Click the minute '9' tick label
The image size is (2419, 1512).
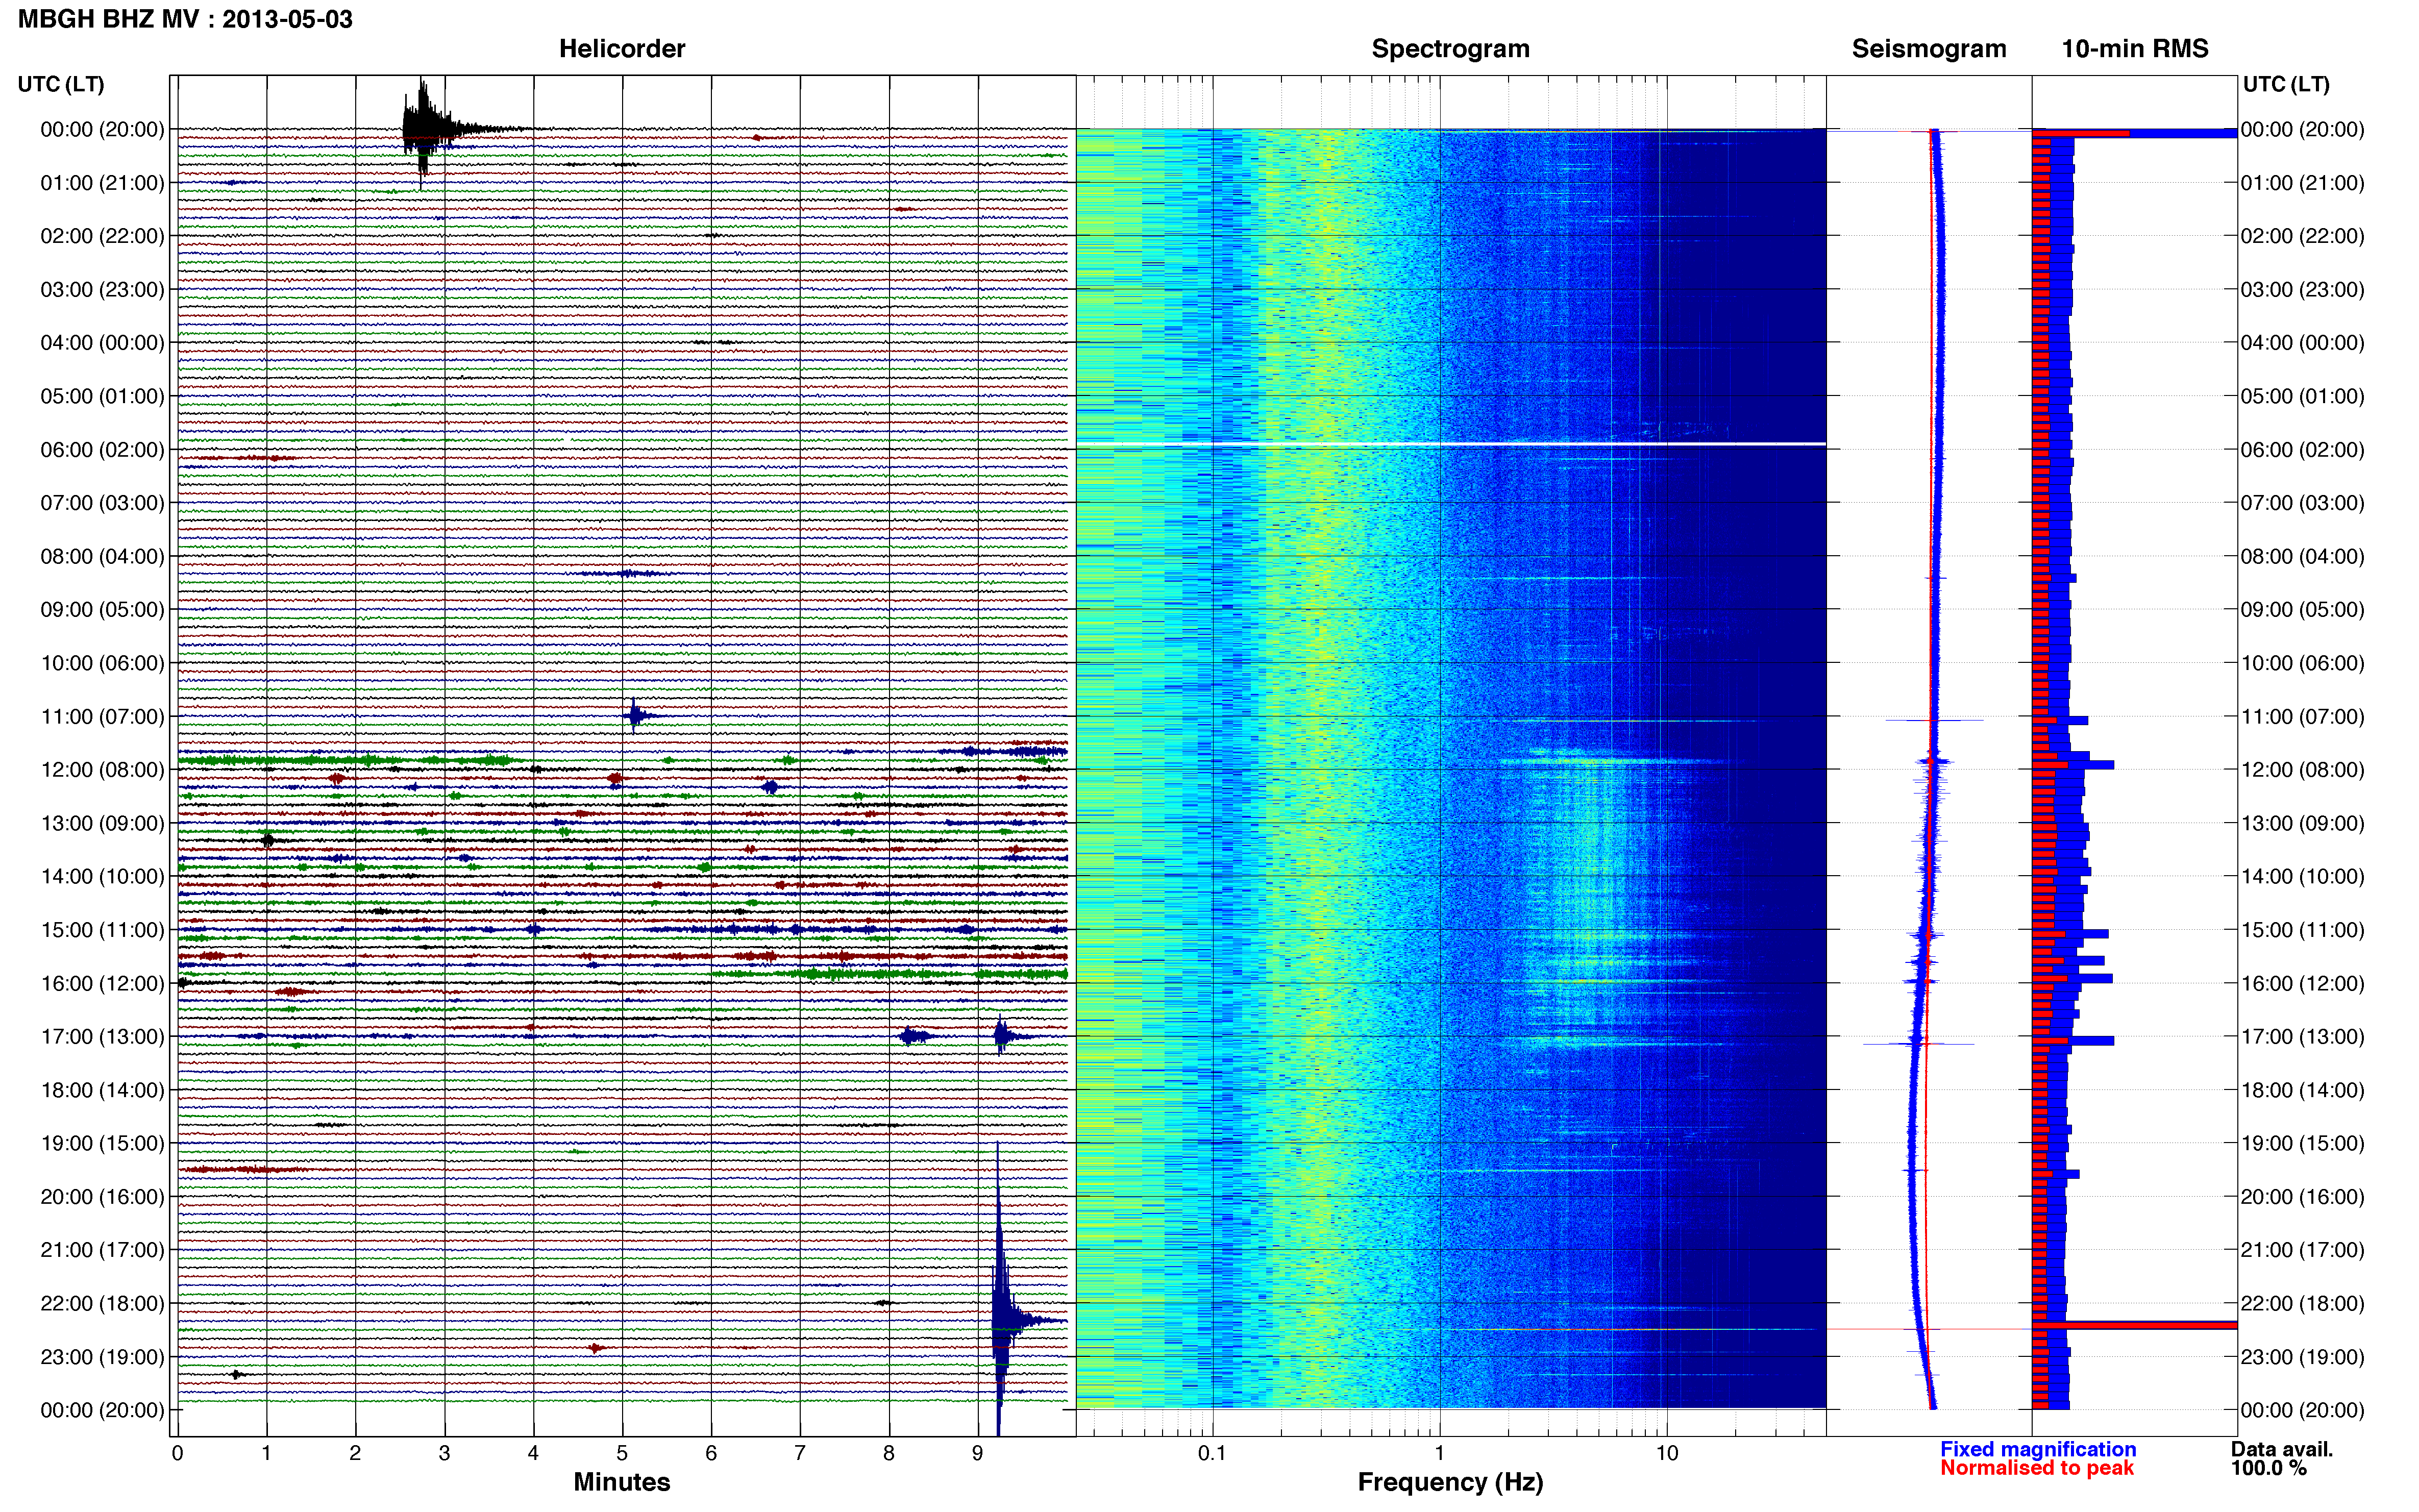coord(977,1453)
